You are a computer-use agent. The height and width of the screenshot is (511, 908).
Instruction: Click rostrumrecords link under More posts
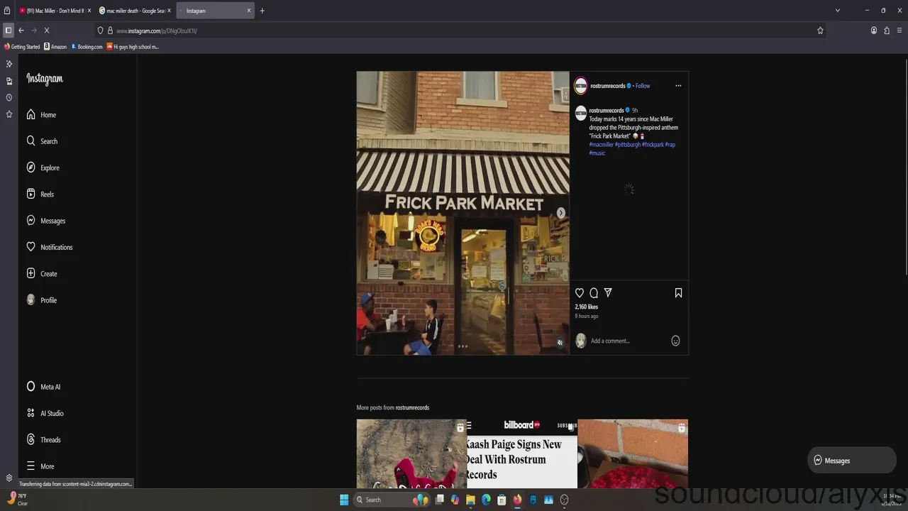[x=412, y=408]
